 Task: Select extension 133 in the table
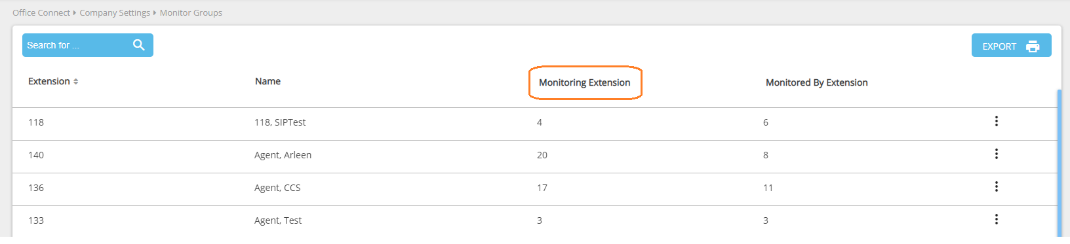click(36, 220)
